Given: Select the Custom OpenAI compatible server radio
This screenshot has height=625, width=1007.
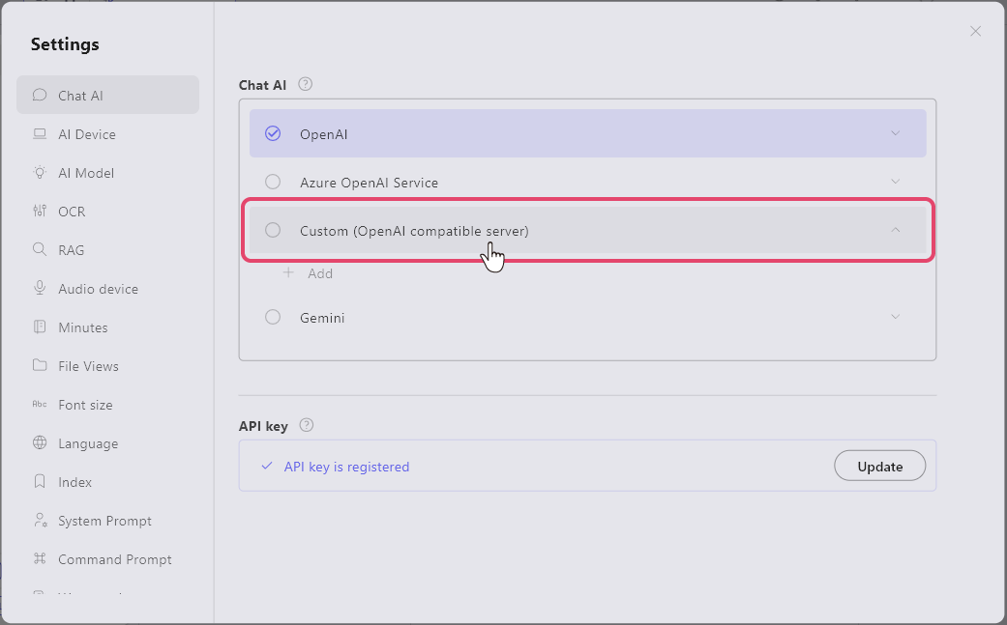Looking at the screenshot, I should pos(273,231).
